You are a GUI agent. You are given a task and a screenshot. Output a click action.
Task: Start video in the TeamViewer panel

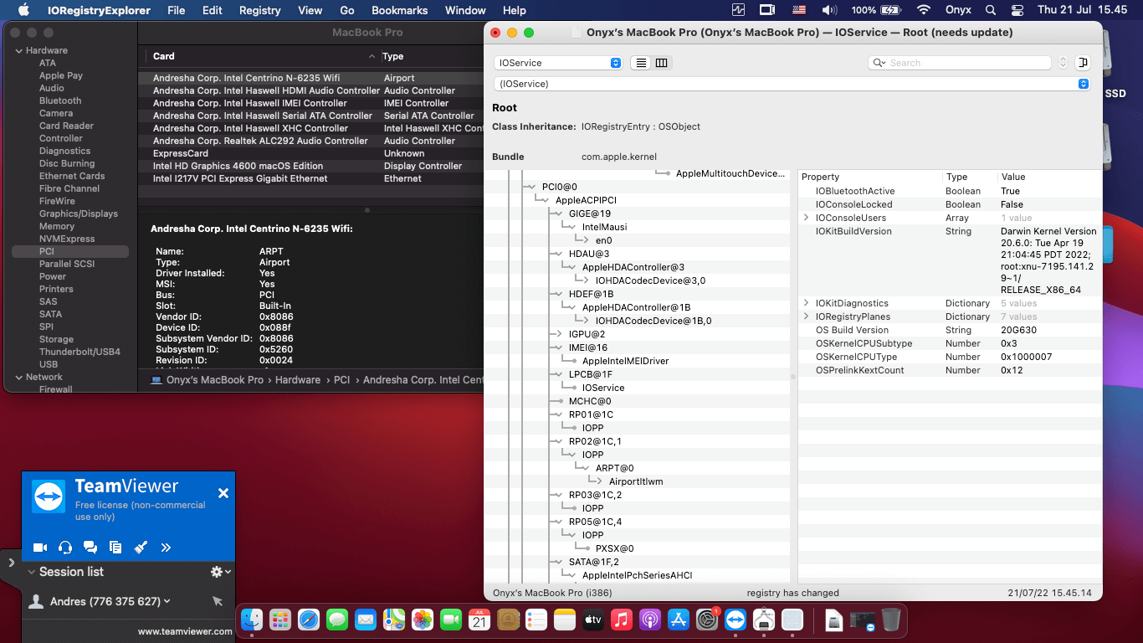(x=39, y=548)
